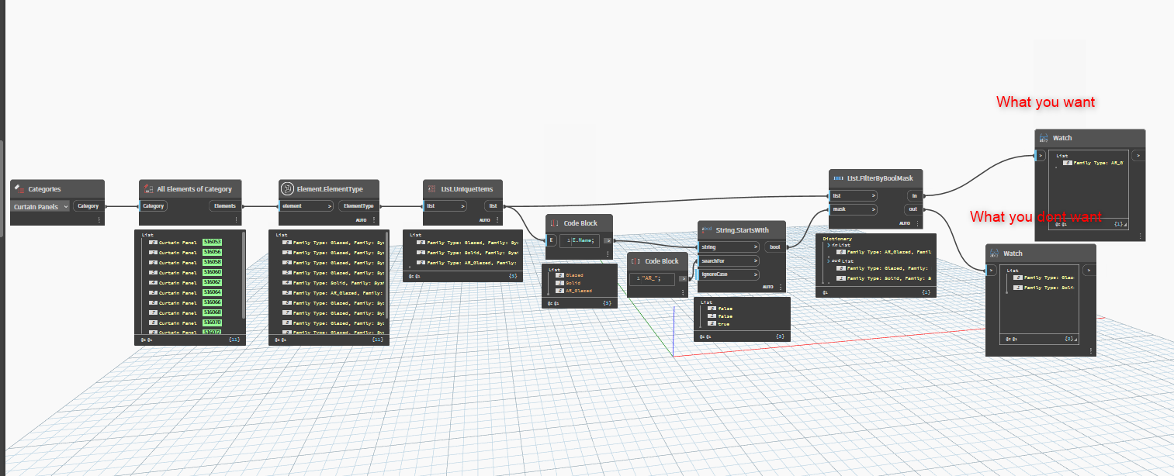
Task: Click element ID 516053 in the list
Action: tap(213, 243)
